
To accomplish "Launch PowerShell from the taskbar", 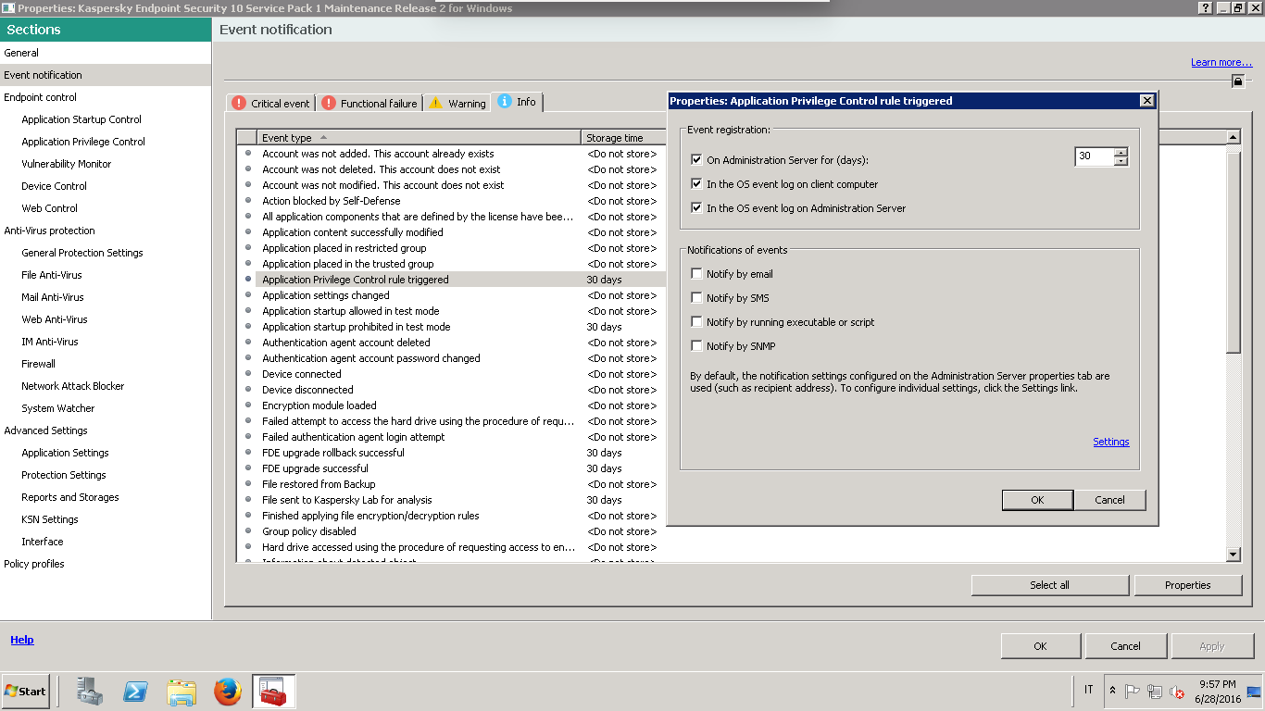I will coord(136,691).
